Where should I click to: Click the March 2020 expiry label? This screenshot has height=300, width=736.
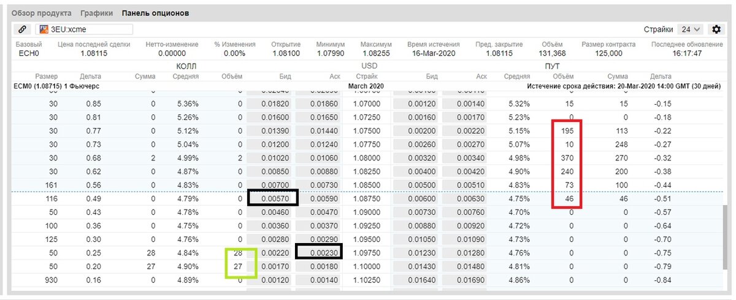(366, 86)
